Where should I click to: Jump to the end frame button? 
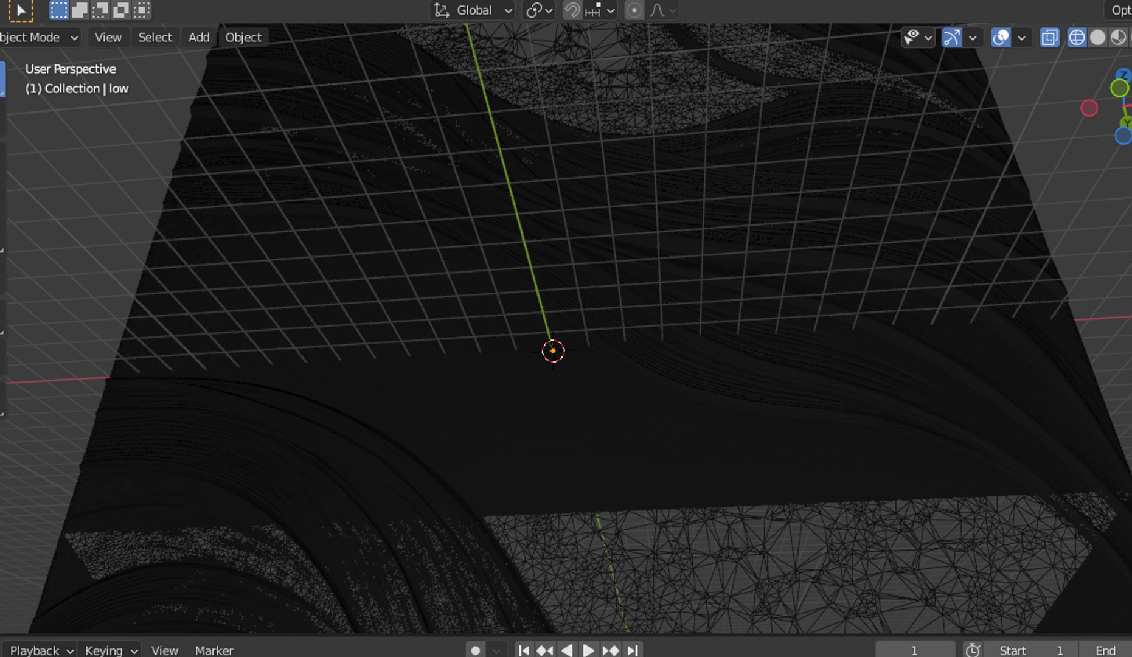click(633, 650)
